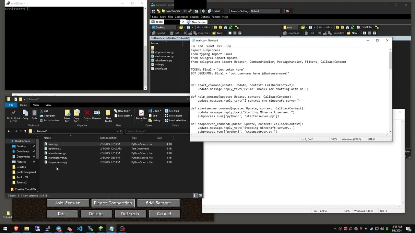The image size is (415, 233).
Task: Click Windows Start button on taskbar
Action: 5,229
